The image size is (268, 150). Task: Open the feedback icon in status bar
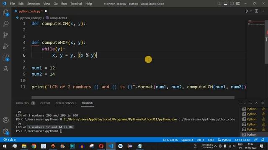(x=256, y=140)
